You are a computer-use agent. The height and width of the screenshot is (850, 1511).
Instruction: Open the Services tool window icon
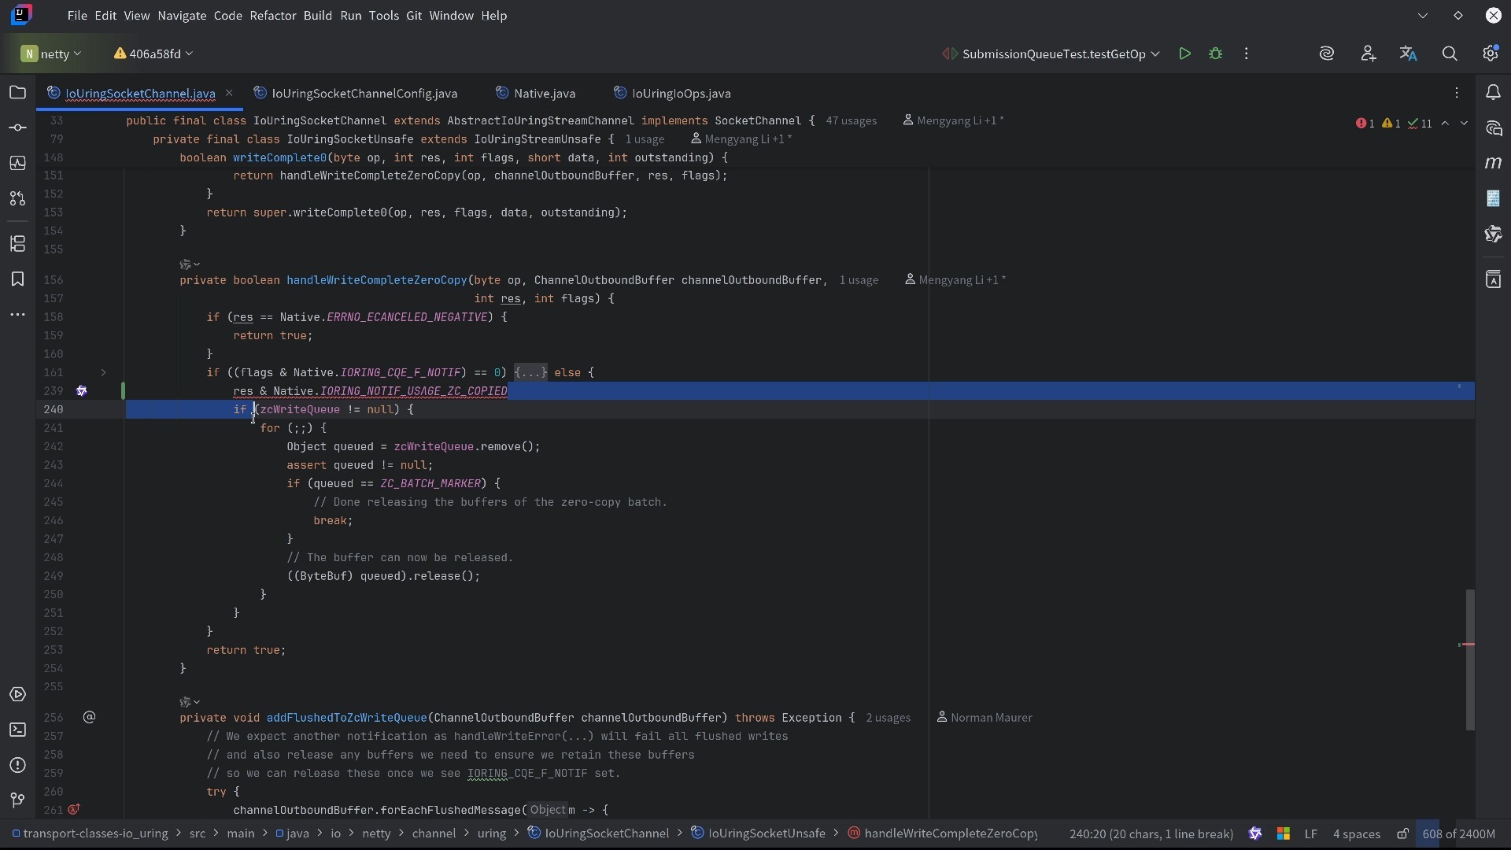click(17, 695)
